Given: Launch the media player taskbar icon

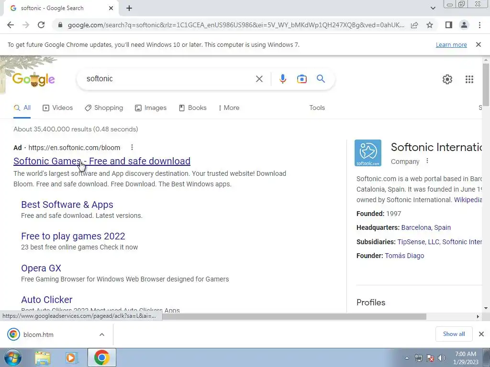Looking at the screenshot, I should click(71, 358).
